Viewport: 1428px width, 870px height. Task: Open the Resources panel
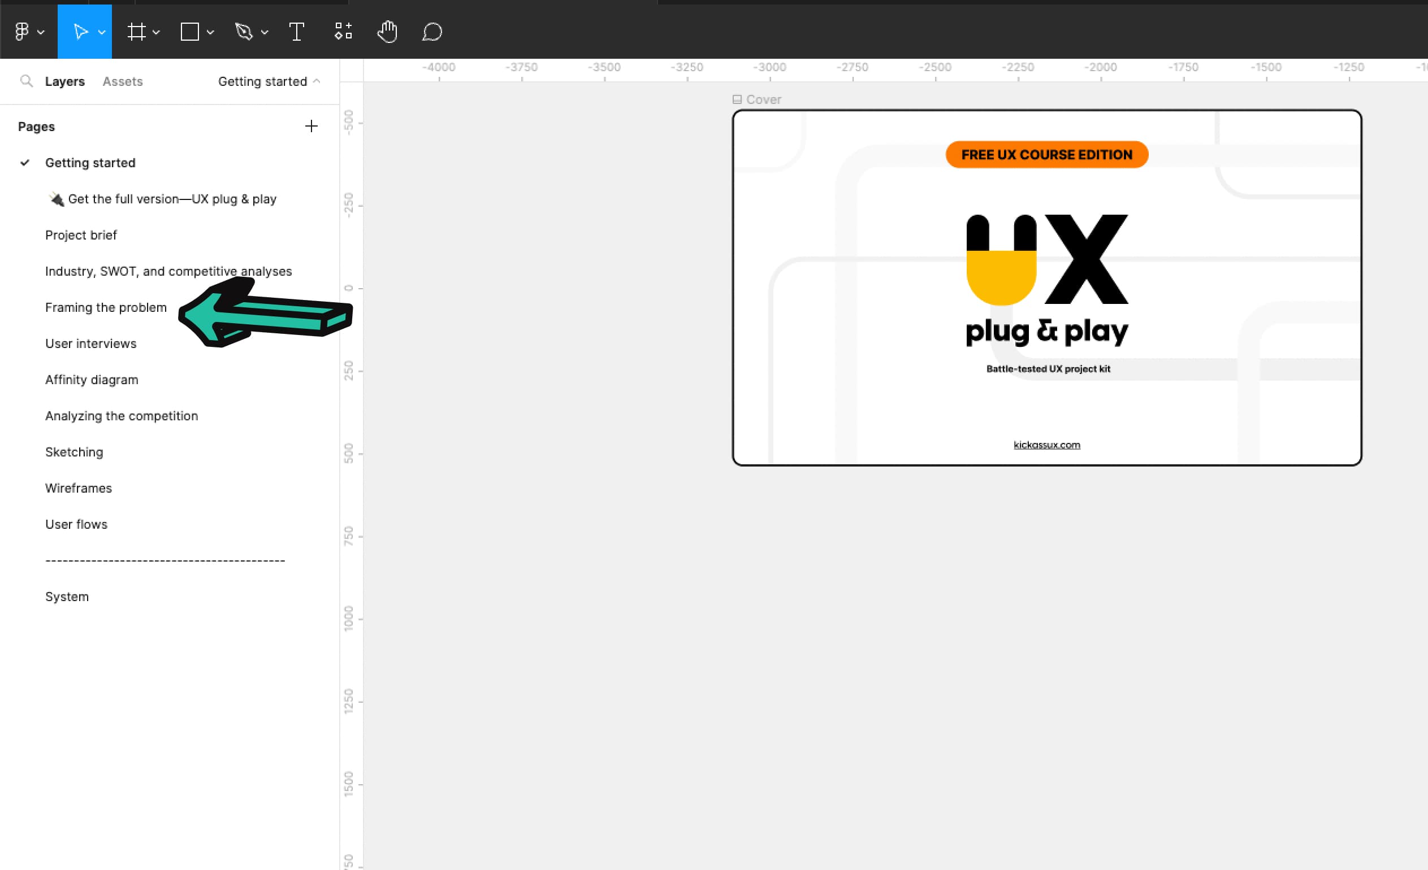click(x=343, y=31)
